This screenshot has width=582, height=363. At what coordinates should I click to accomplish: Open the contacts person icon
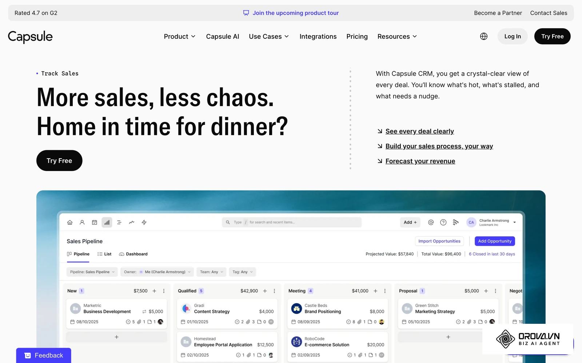(x=82, y=223)
